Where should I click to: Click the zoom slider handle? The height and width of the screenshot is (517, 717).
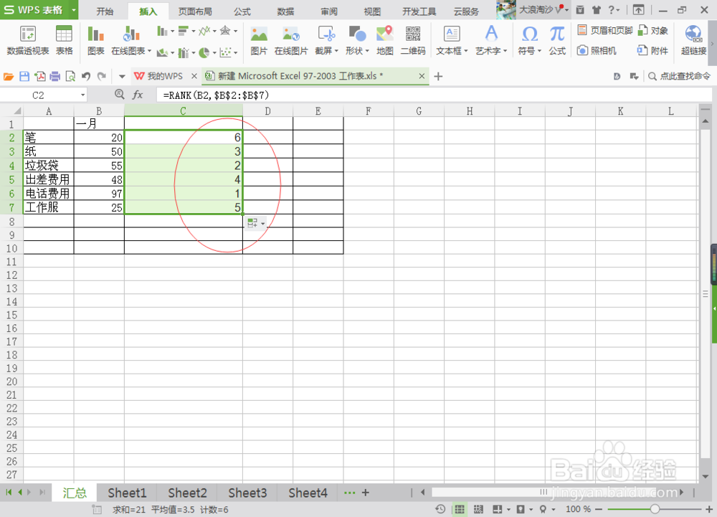point(655,509)
